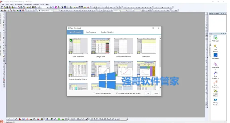Open the File menu
This screenshot has width=230, height=123.
[3, 5]
